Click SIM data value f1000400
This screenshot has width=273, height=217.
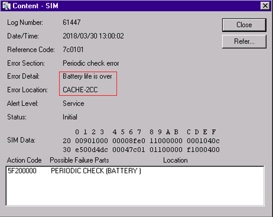(x=203, y=150)
